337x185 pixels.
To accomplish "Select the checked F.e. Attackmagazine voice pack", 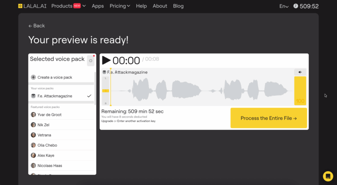I will click(61, 96).
